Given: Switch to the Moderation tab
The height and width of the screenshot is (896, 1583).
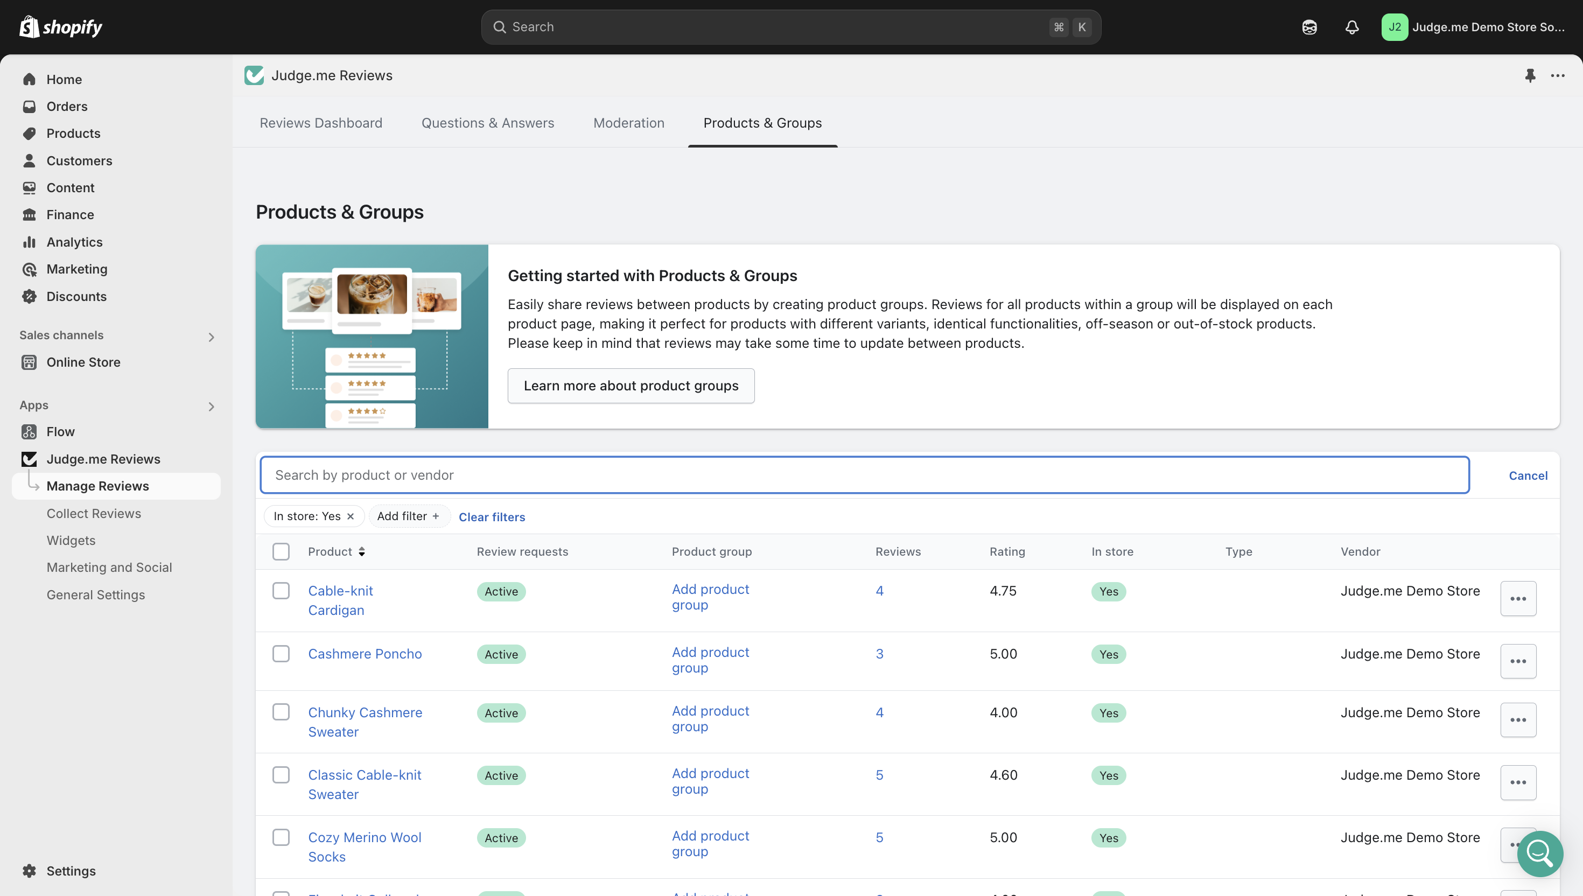Looking at the screenshot, I should pyautogui.click(x=629, y=122).
